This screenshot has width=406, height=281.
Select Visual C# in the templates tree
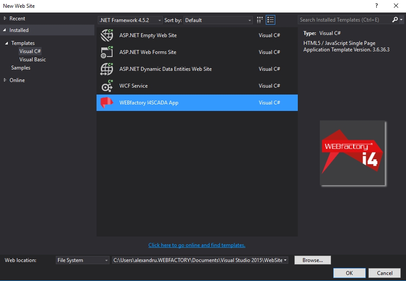pyautogui.click(x=30, y=51)
